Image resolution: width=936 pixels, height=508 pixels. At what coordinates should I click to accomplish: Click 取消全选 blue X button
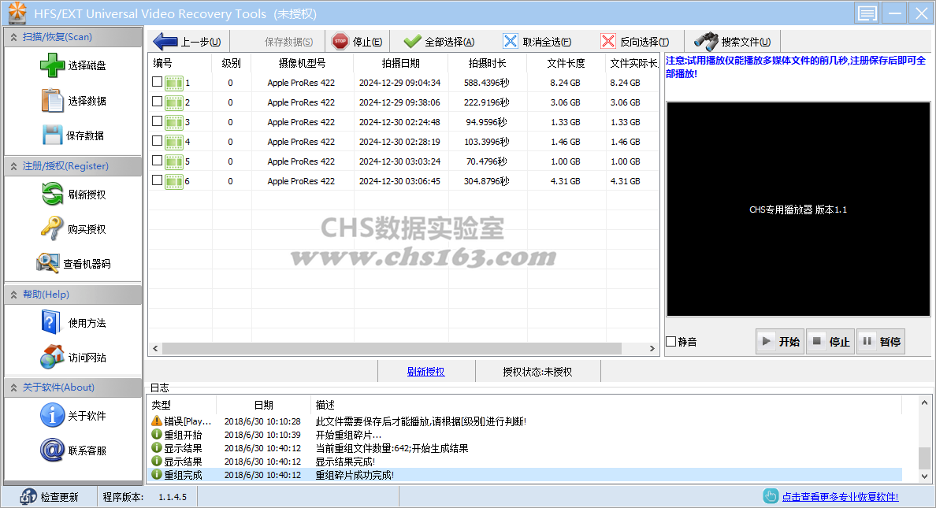(x=537, y=42)
